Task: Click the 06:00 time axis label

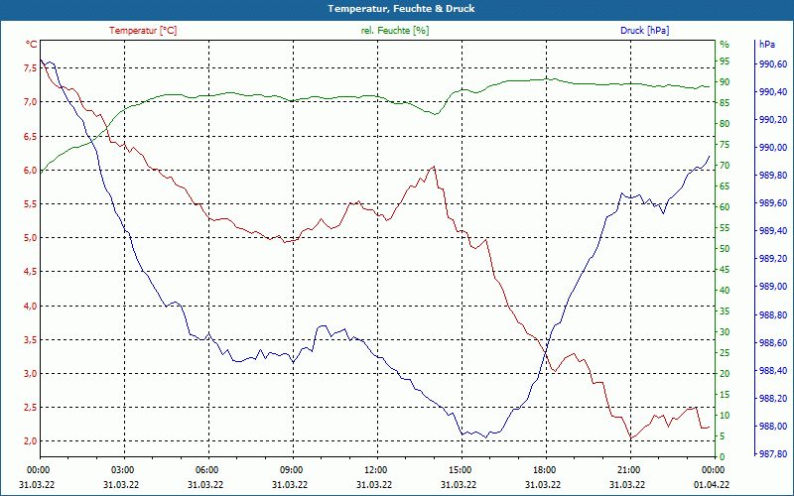Action: pyautogui.click(x=206, y=469)
